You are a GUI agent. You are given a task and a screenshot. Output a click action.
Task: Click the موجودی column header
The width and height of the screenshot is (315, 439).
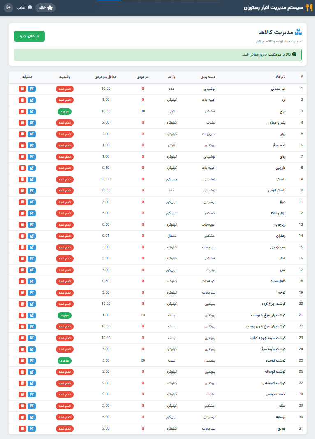click(143, 77)
